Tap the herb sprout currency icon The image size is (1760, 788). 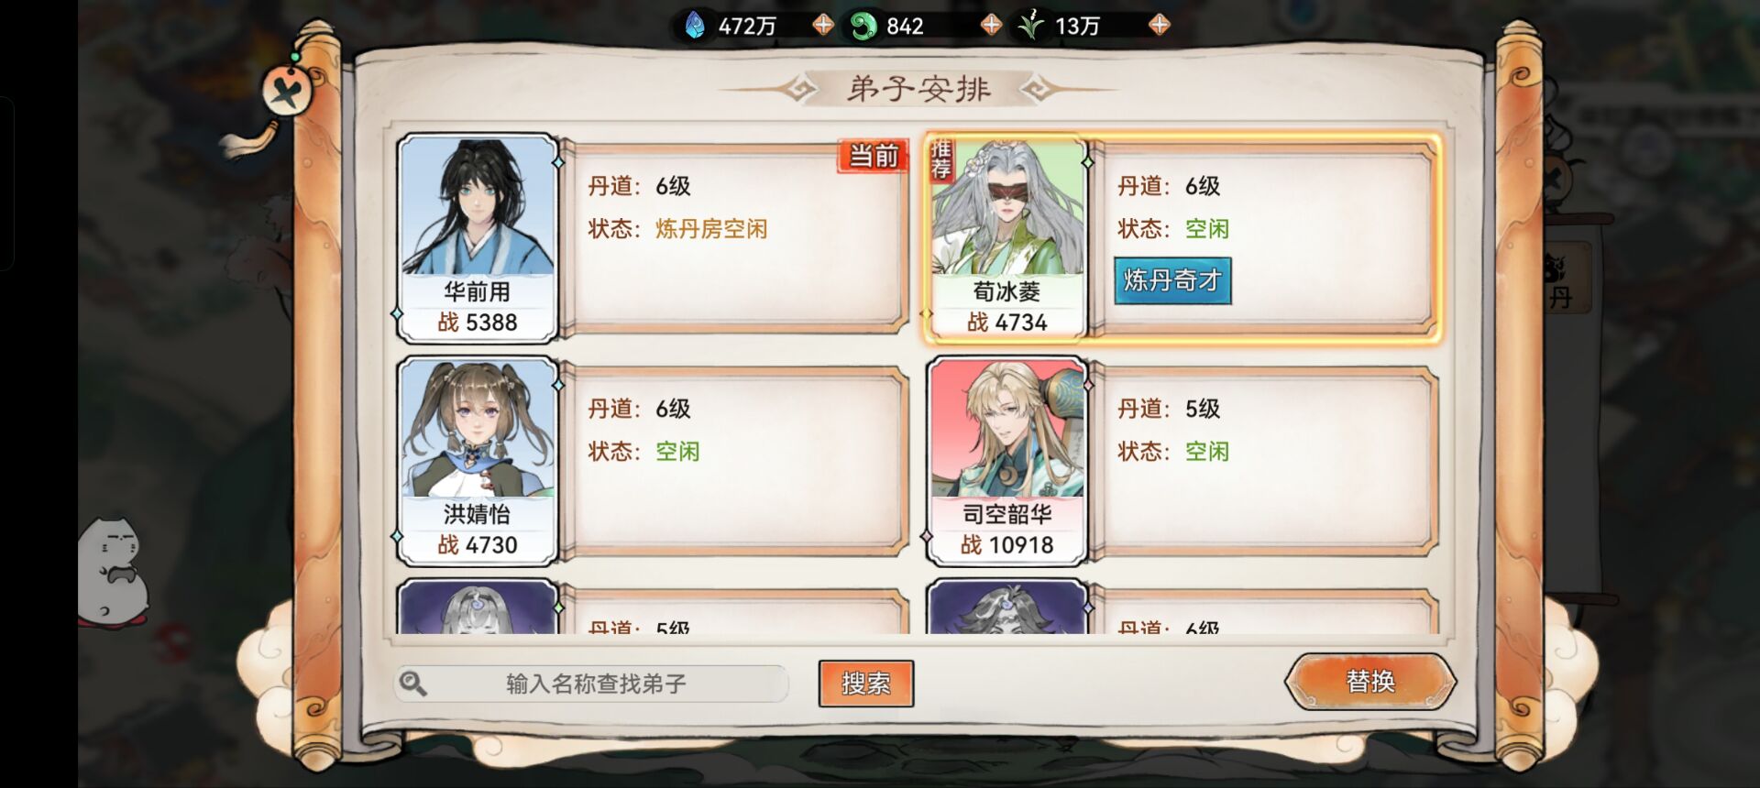[1031, 25]
